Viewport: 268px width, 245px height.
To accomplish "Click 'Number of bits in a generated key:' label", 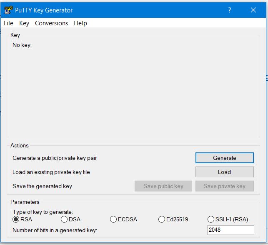I will (55, 230).
